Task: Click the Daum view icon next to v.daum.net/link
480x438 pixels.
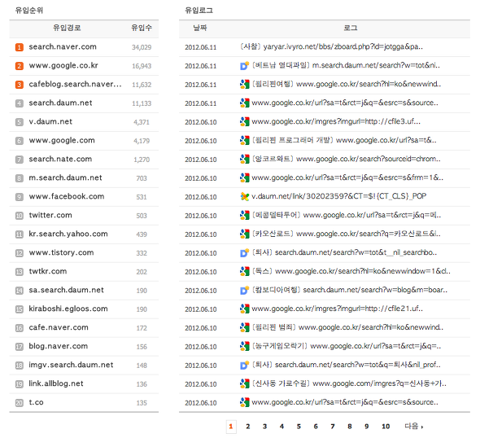Action: tap(244, 196)
